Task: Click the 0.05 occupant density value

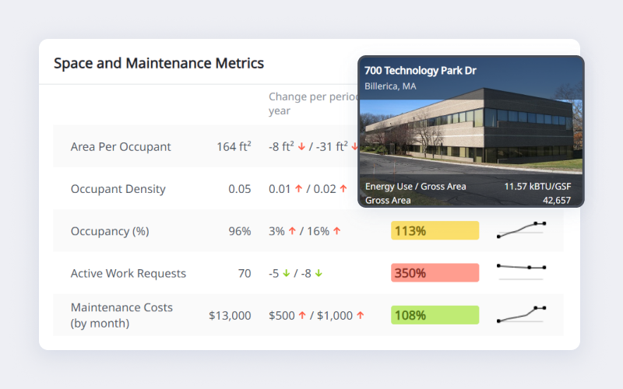Action: pos(240,189)
